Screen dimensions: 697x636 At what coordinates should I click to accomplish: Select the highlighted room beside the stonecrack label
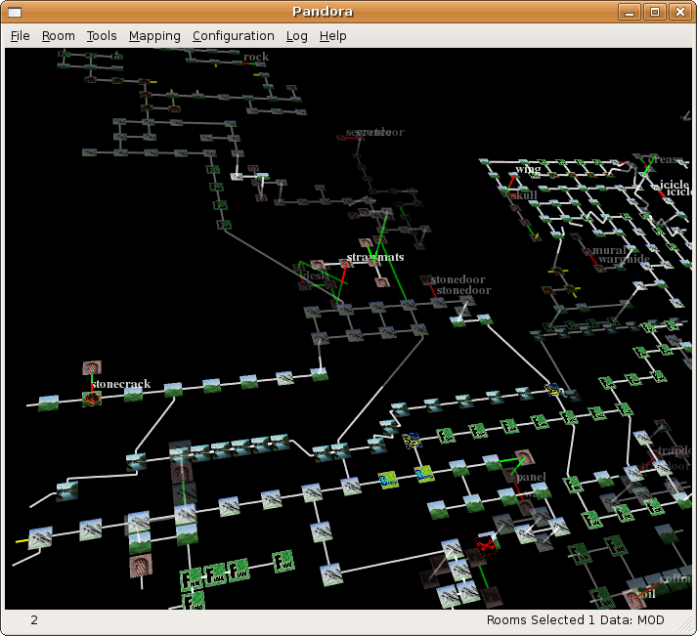point(92,399)
